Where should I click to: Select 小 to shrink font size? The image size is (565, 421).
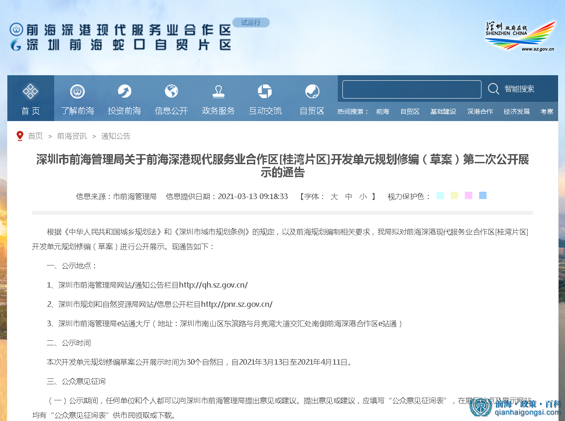[363, 196]
